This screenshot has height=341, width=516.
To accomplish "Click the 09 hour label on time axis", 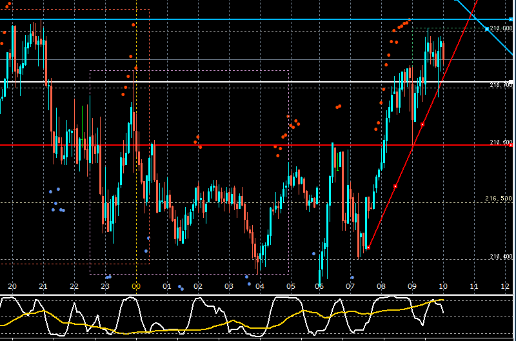I will point(412,286).
